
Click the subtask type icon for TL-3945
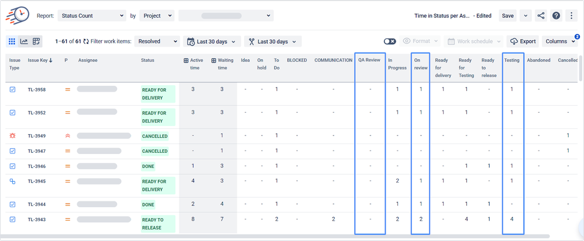point(12,181)
